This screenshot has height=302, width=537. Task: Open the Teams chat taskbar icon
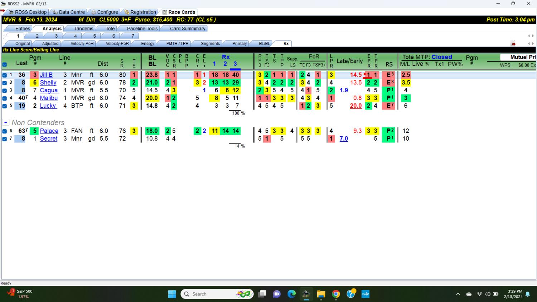(x=277, y=294)
